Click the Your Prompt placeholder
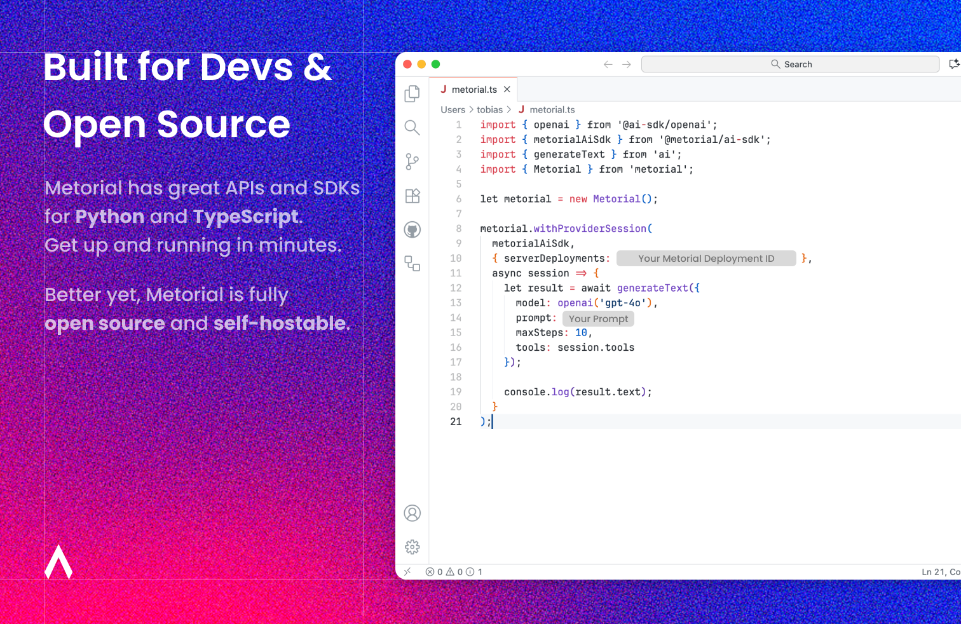 click(x=598, y=319)
